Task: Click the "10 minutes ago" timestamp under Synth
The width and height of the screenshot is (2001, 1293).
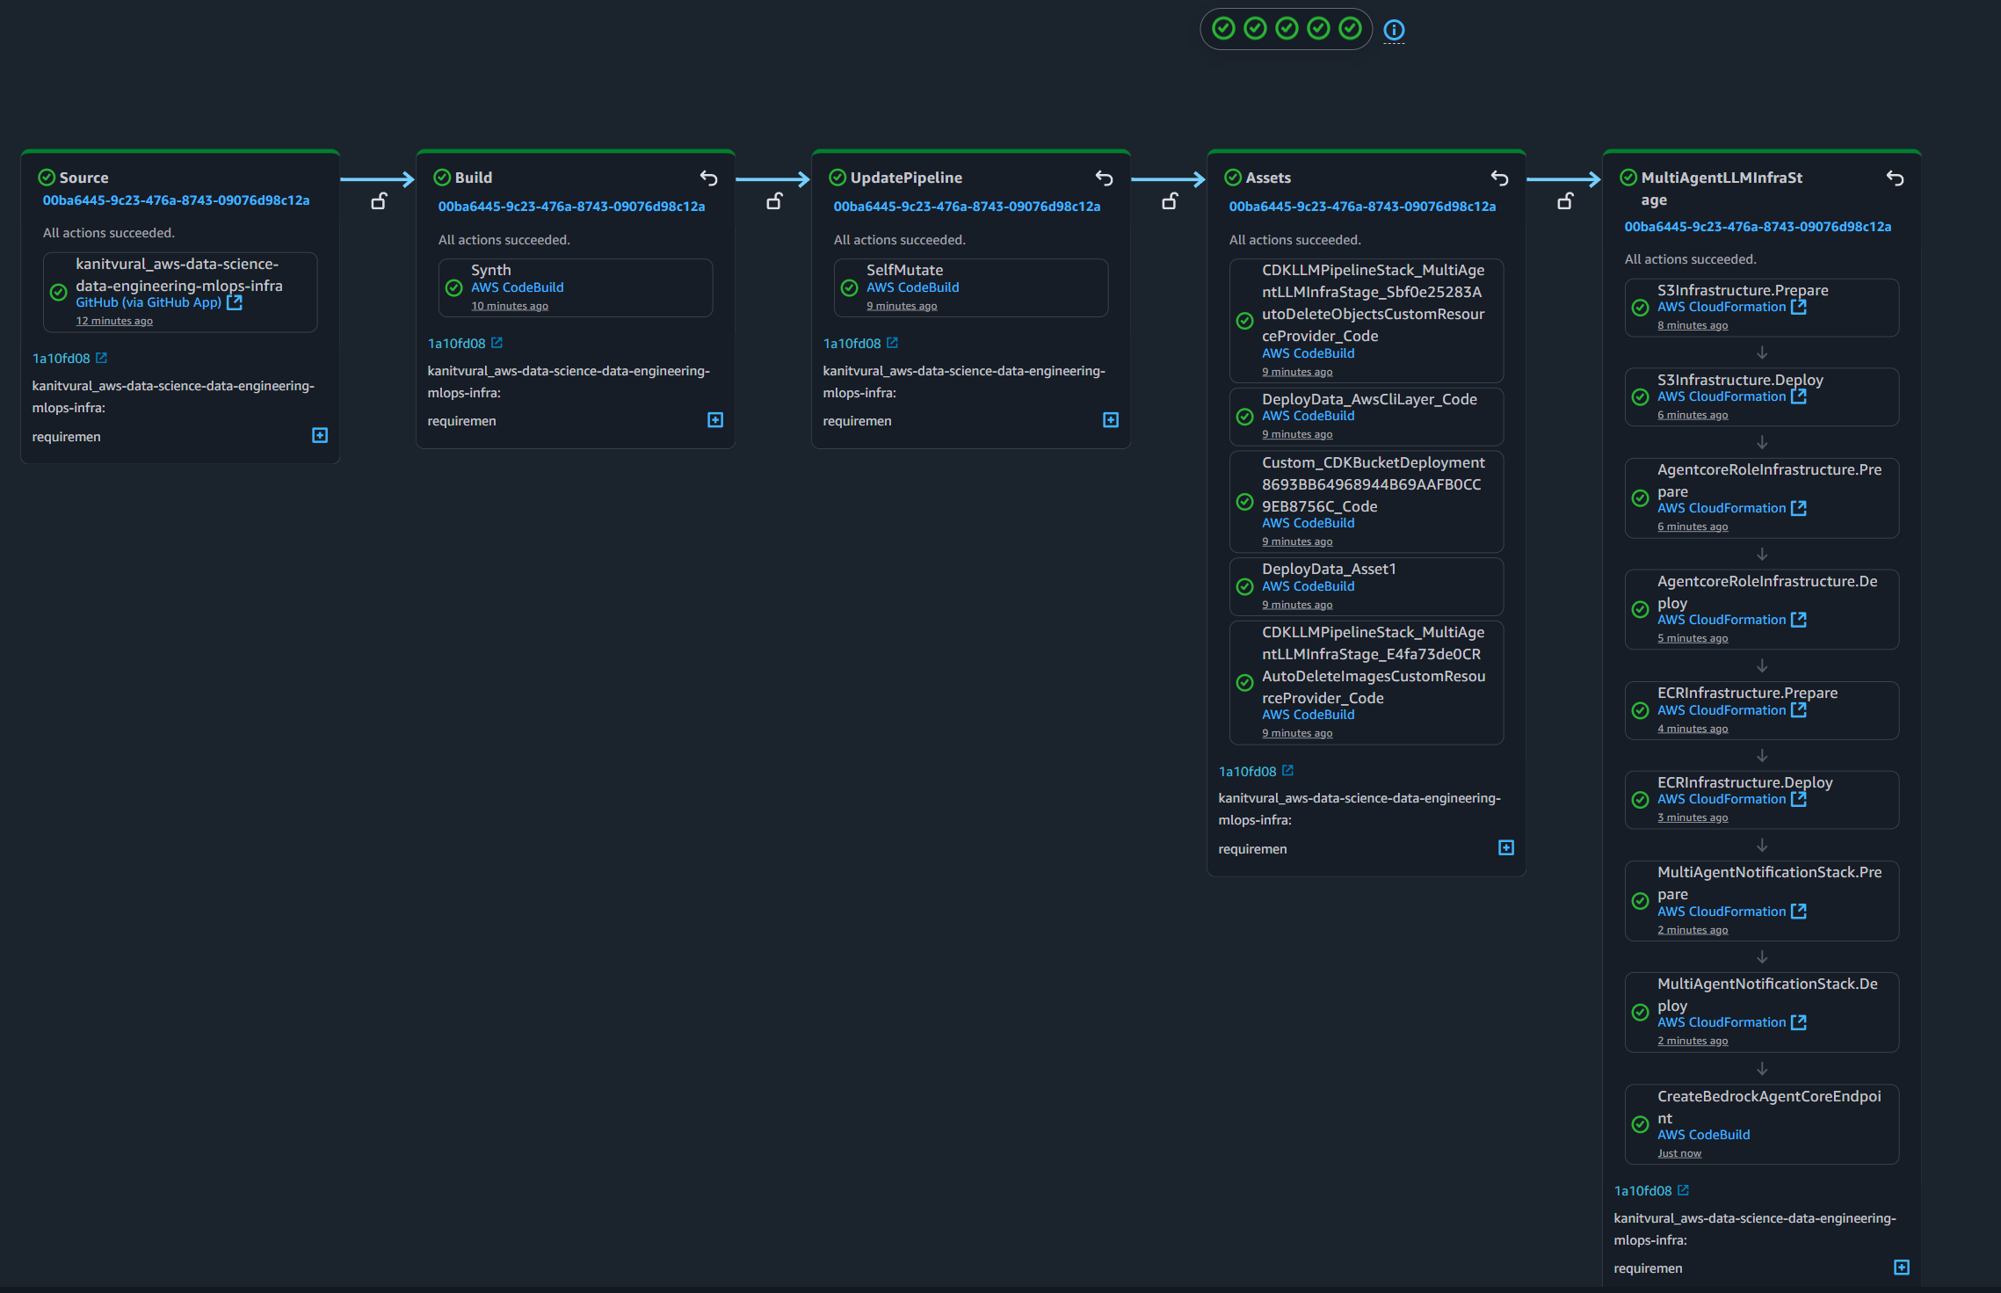Action: (510, 306)
